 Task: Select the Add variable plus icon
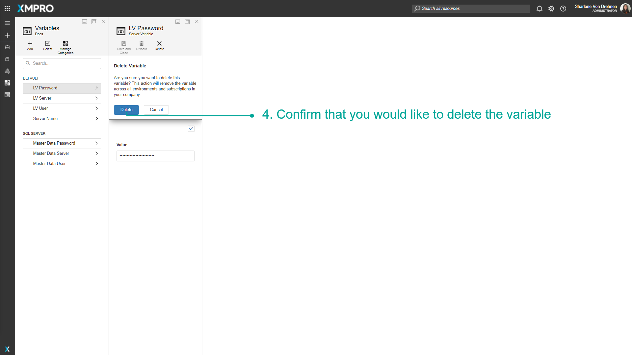tap(30, 43)
